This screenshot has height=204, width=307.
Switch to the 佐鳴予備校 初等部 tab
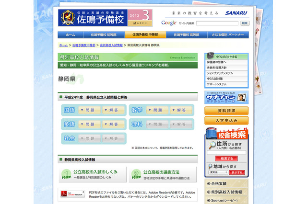click(100, 35)
